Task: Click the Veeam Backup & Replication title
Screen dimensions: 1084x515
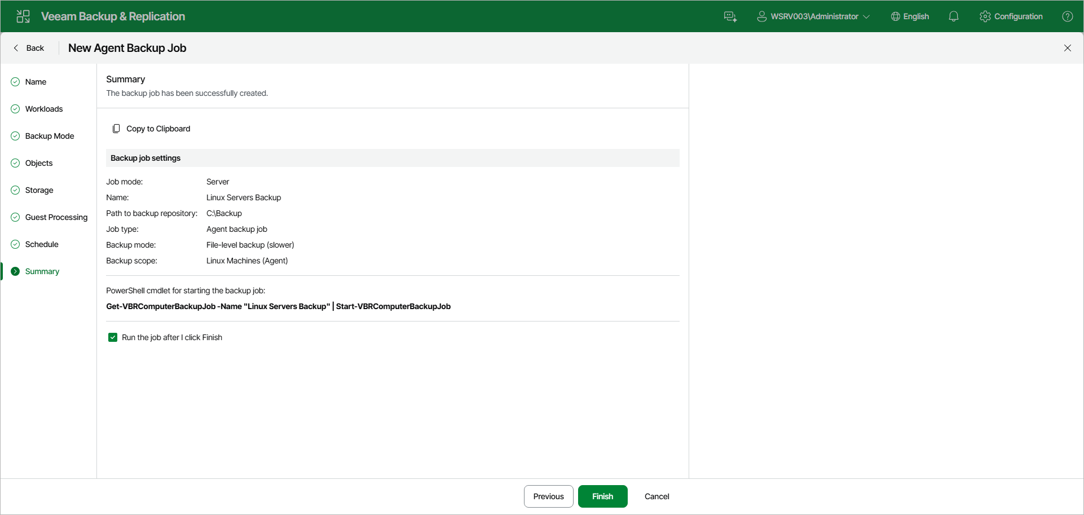Action: (113, 16)
